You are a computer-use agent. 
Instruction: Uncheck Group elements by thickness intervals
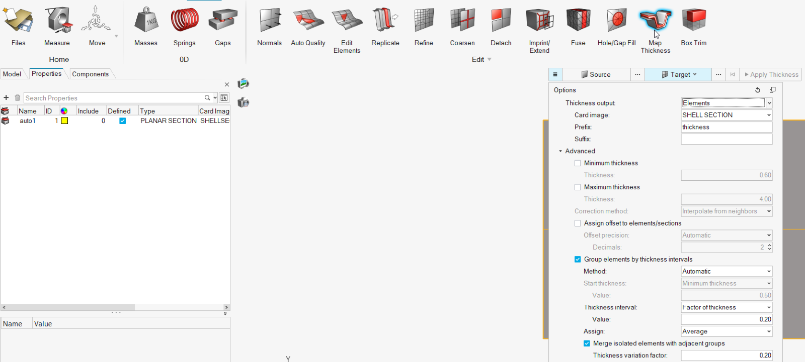578,260
